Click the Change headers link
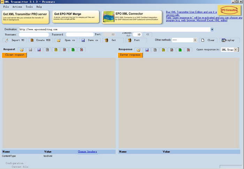This screenshot has width=244, height=169. 87,152
